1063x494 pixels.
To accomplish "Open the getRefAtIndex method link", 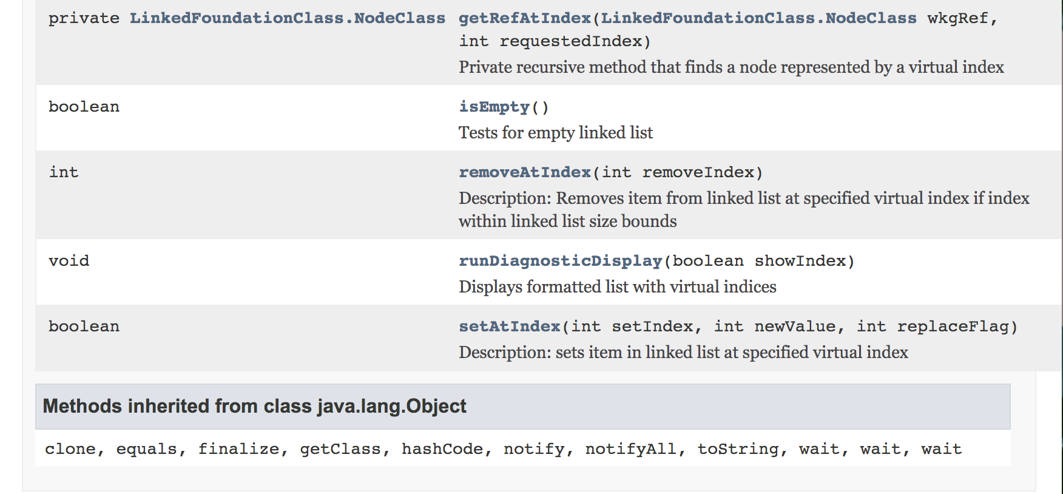I will (525, 19).
